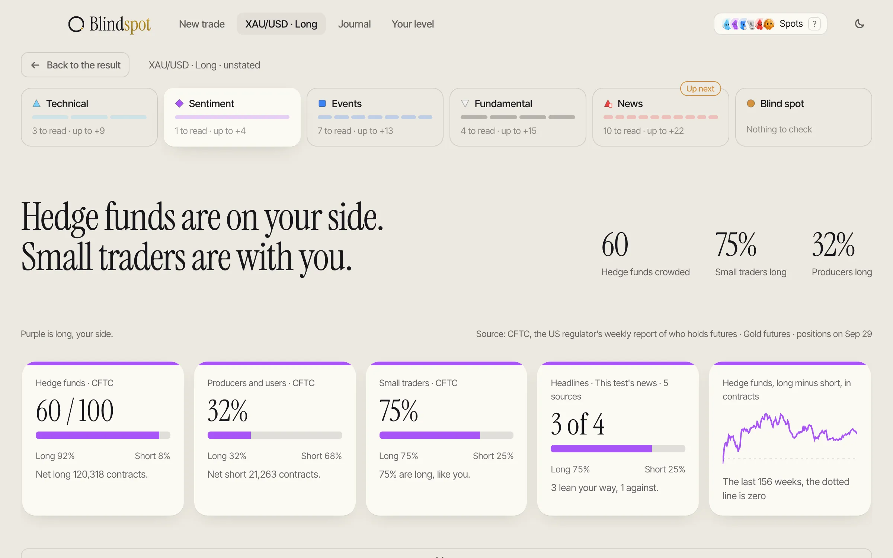
Task: Click the Spots button label
Action: click(791, 24)
